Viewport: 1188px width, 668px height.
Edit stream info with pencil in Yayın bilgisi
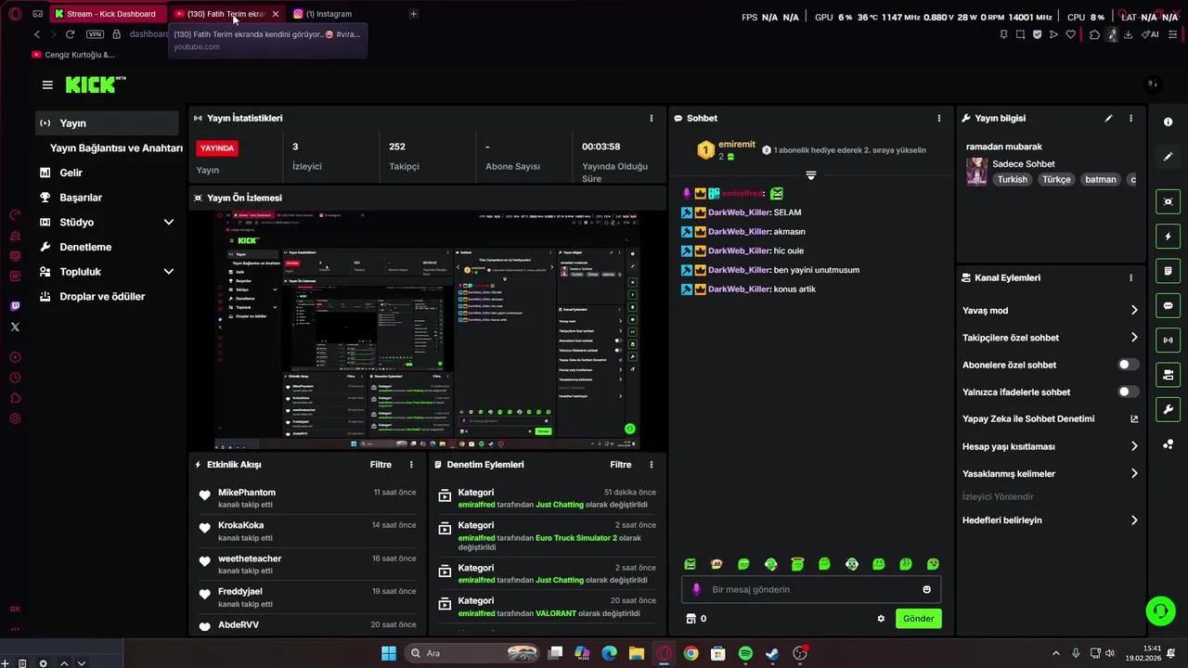1108,118
